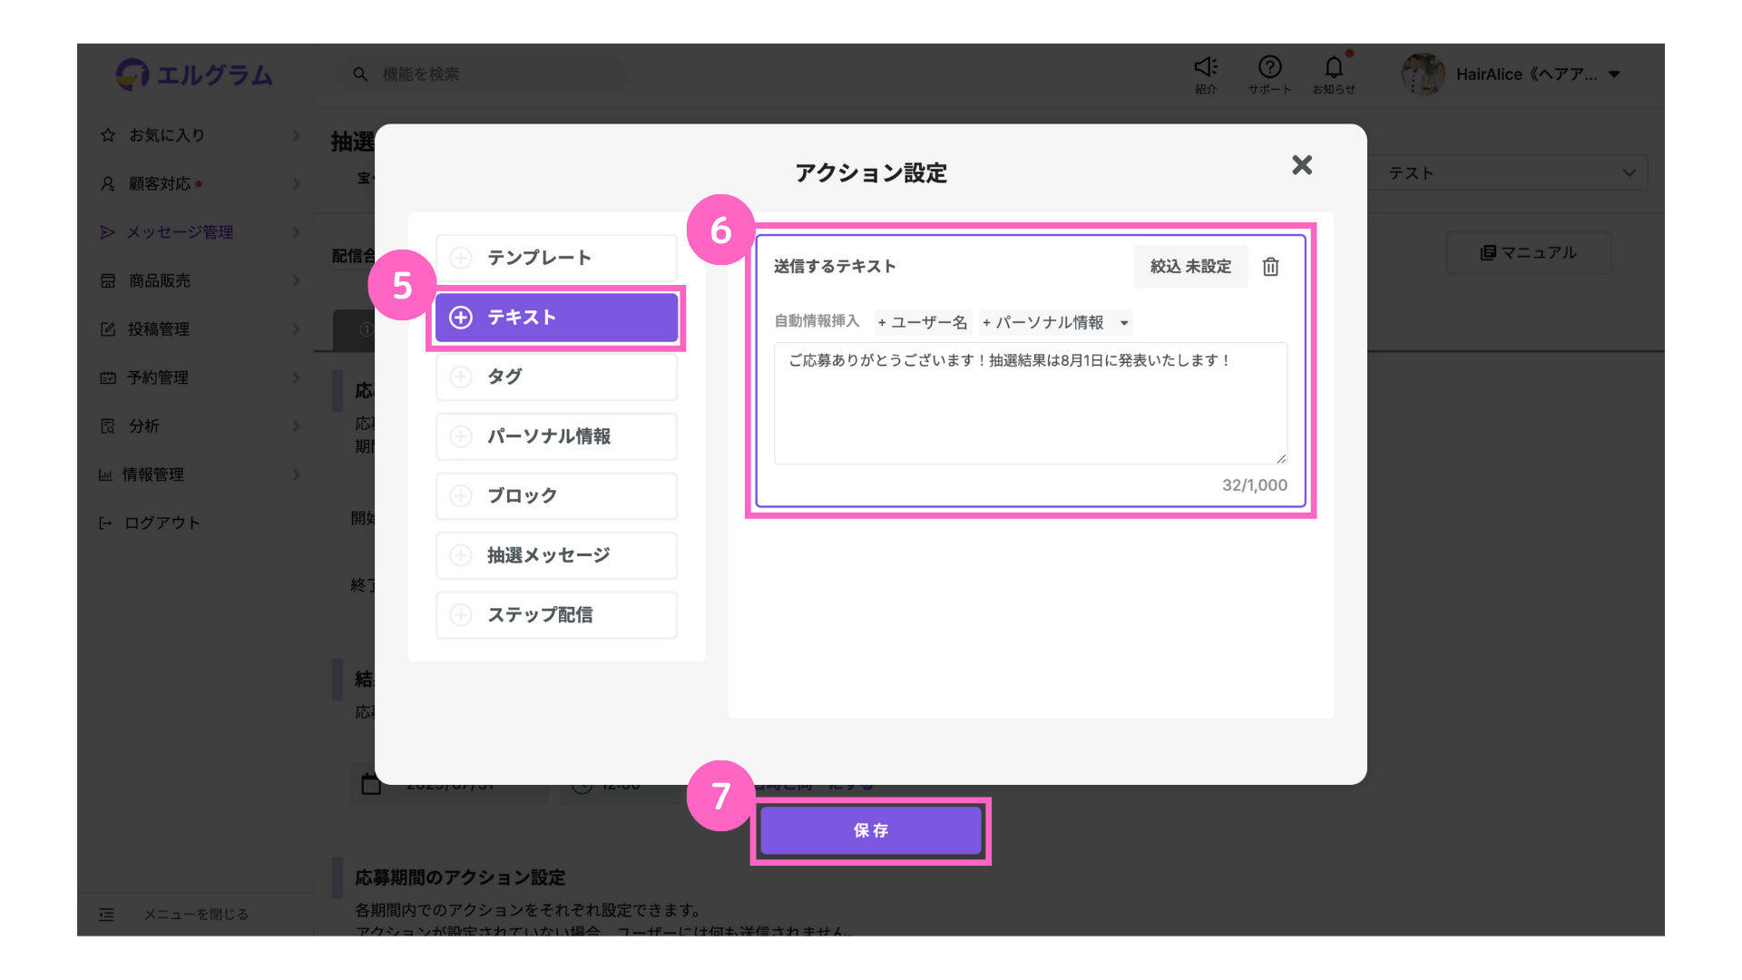Open the パーソナル情報 insert dropdown

pos(1056,322)
